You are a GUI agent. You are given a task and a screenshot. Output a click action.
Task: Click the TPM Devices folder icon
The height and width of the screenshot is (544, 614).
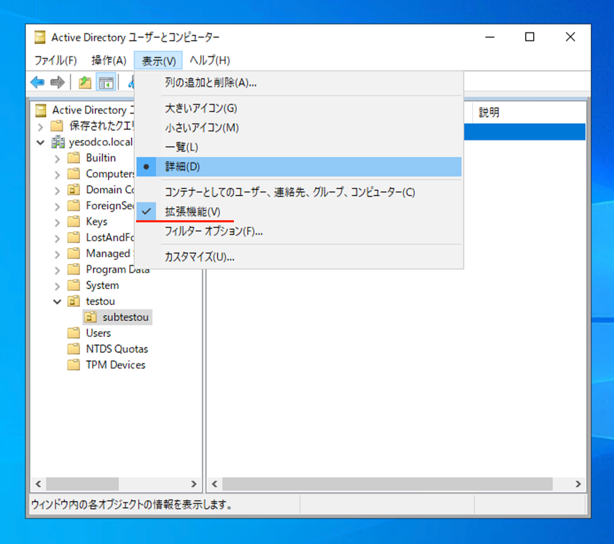(x=74, y=365)
